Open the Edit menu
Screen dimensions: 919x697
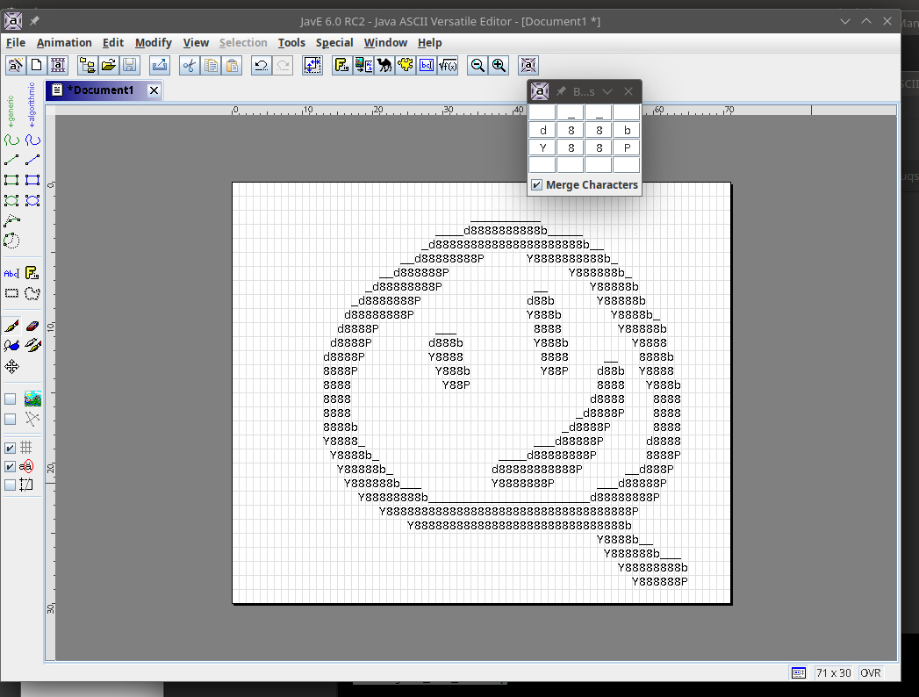(x=113, y=43)
